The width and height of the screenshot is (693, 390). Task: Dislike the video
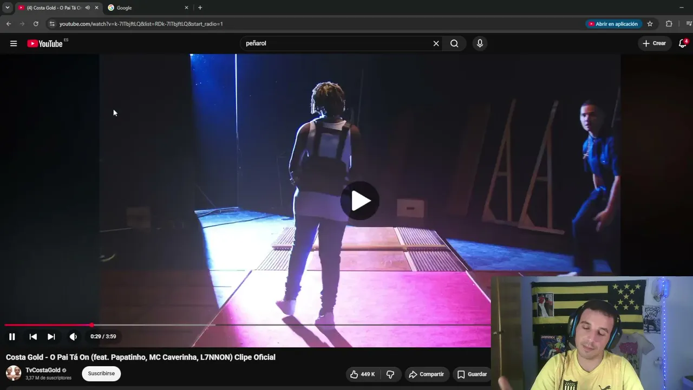(x=390, y=374)
